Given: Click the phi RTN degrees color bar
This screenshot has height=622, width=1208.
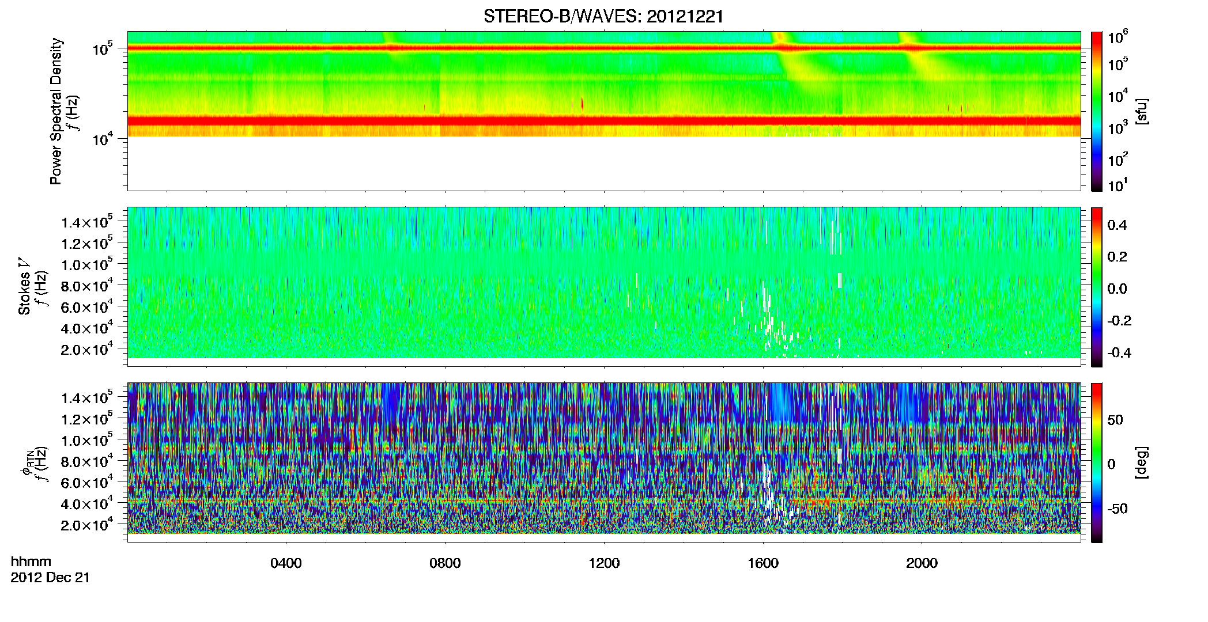Looking at the screenshot, I should 1097,462.
